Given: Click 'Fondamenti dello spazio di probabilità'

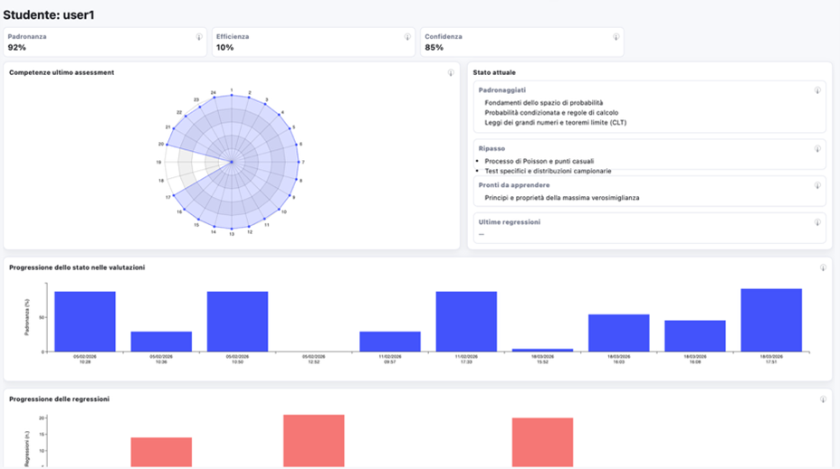Looking at the screenshot, I should tap(544, 103).
